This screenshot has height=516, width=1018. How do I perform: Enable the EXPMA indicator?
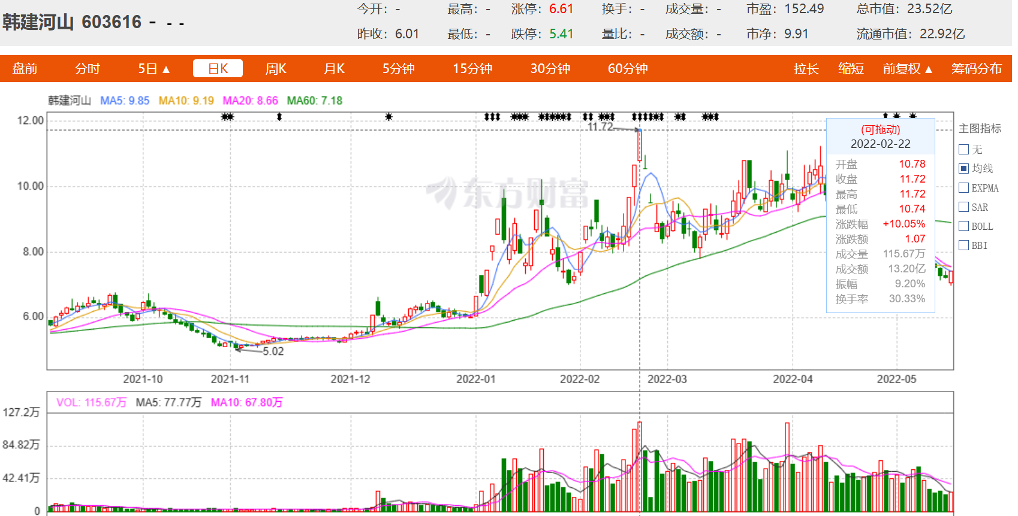pos(964,188)
